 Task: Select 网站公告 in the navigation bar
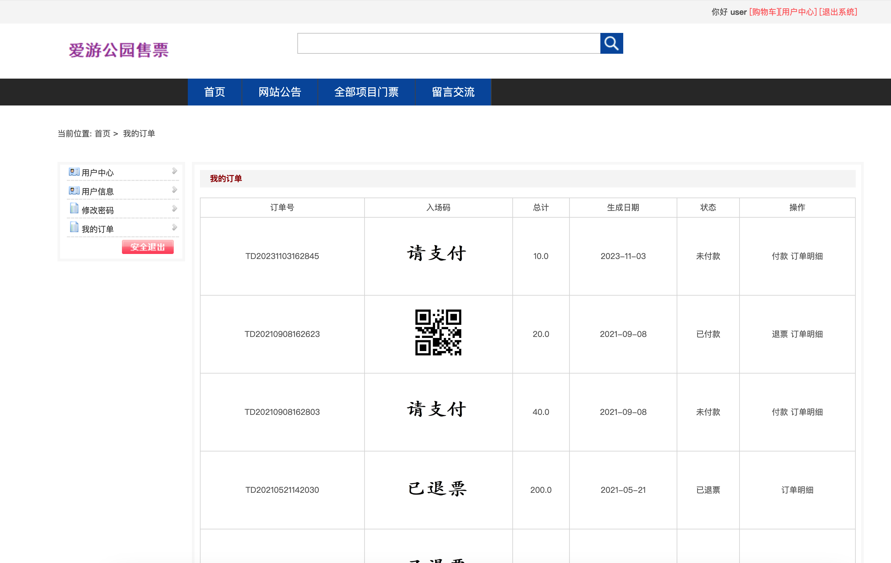pos(280,92)
